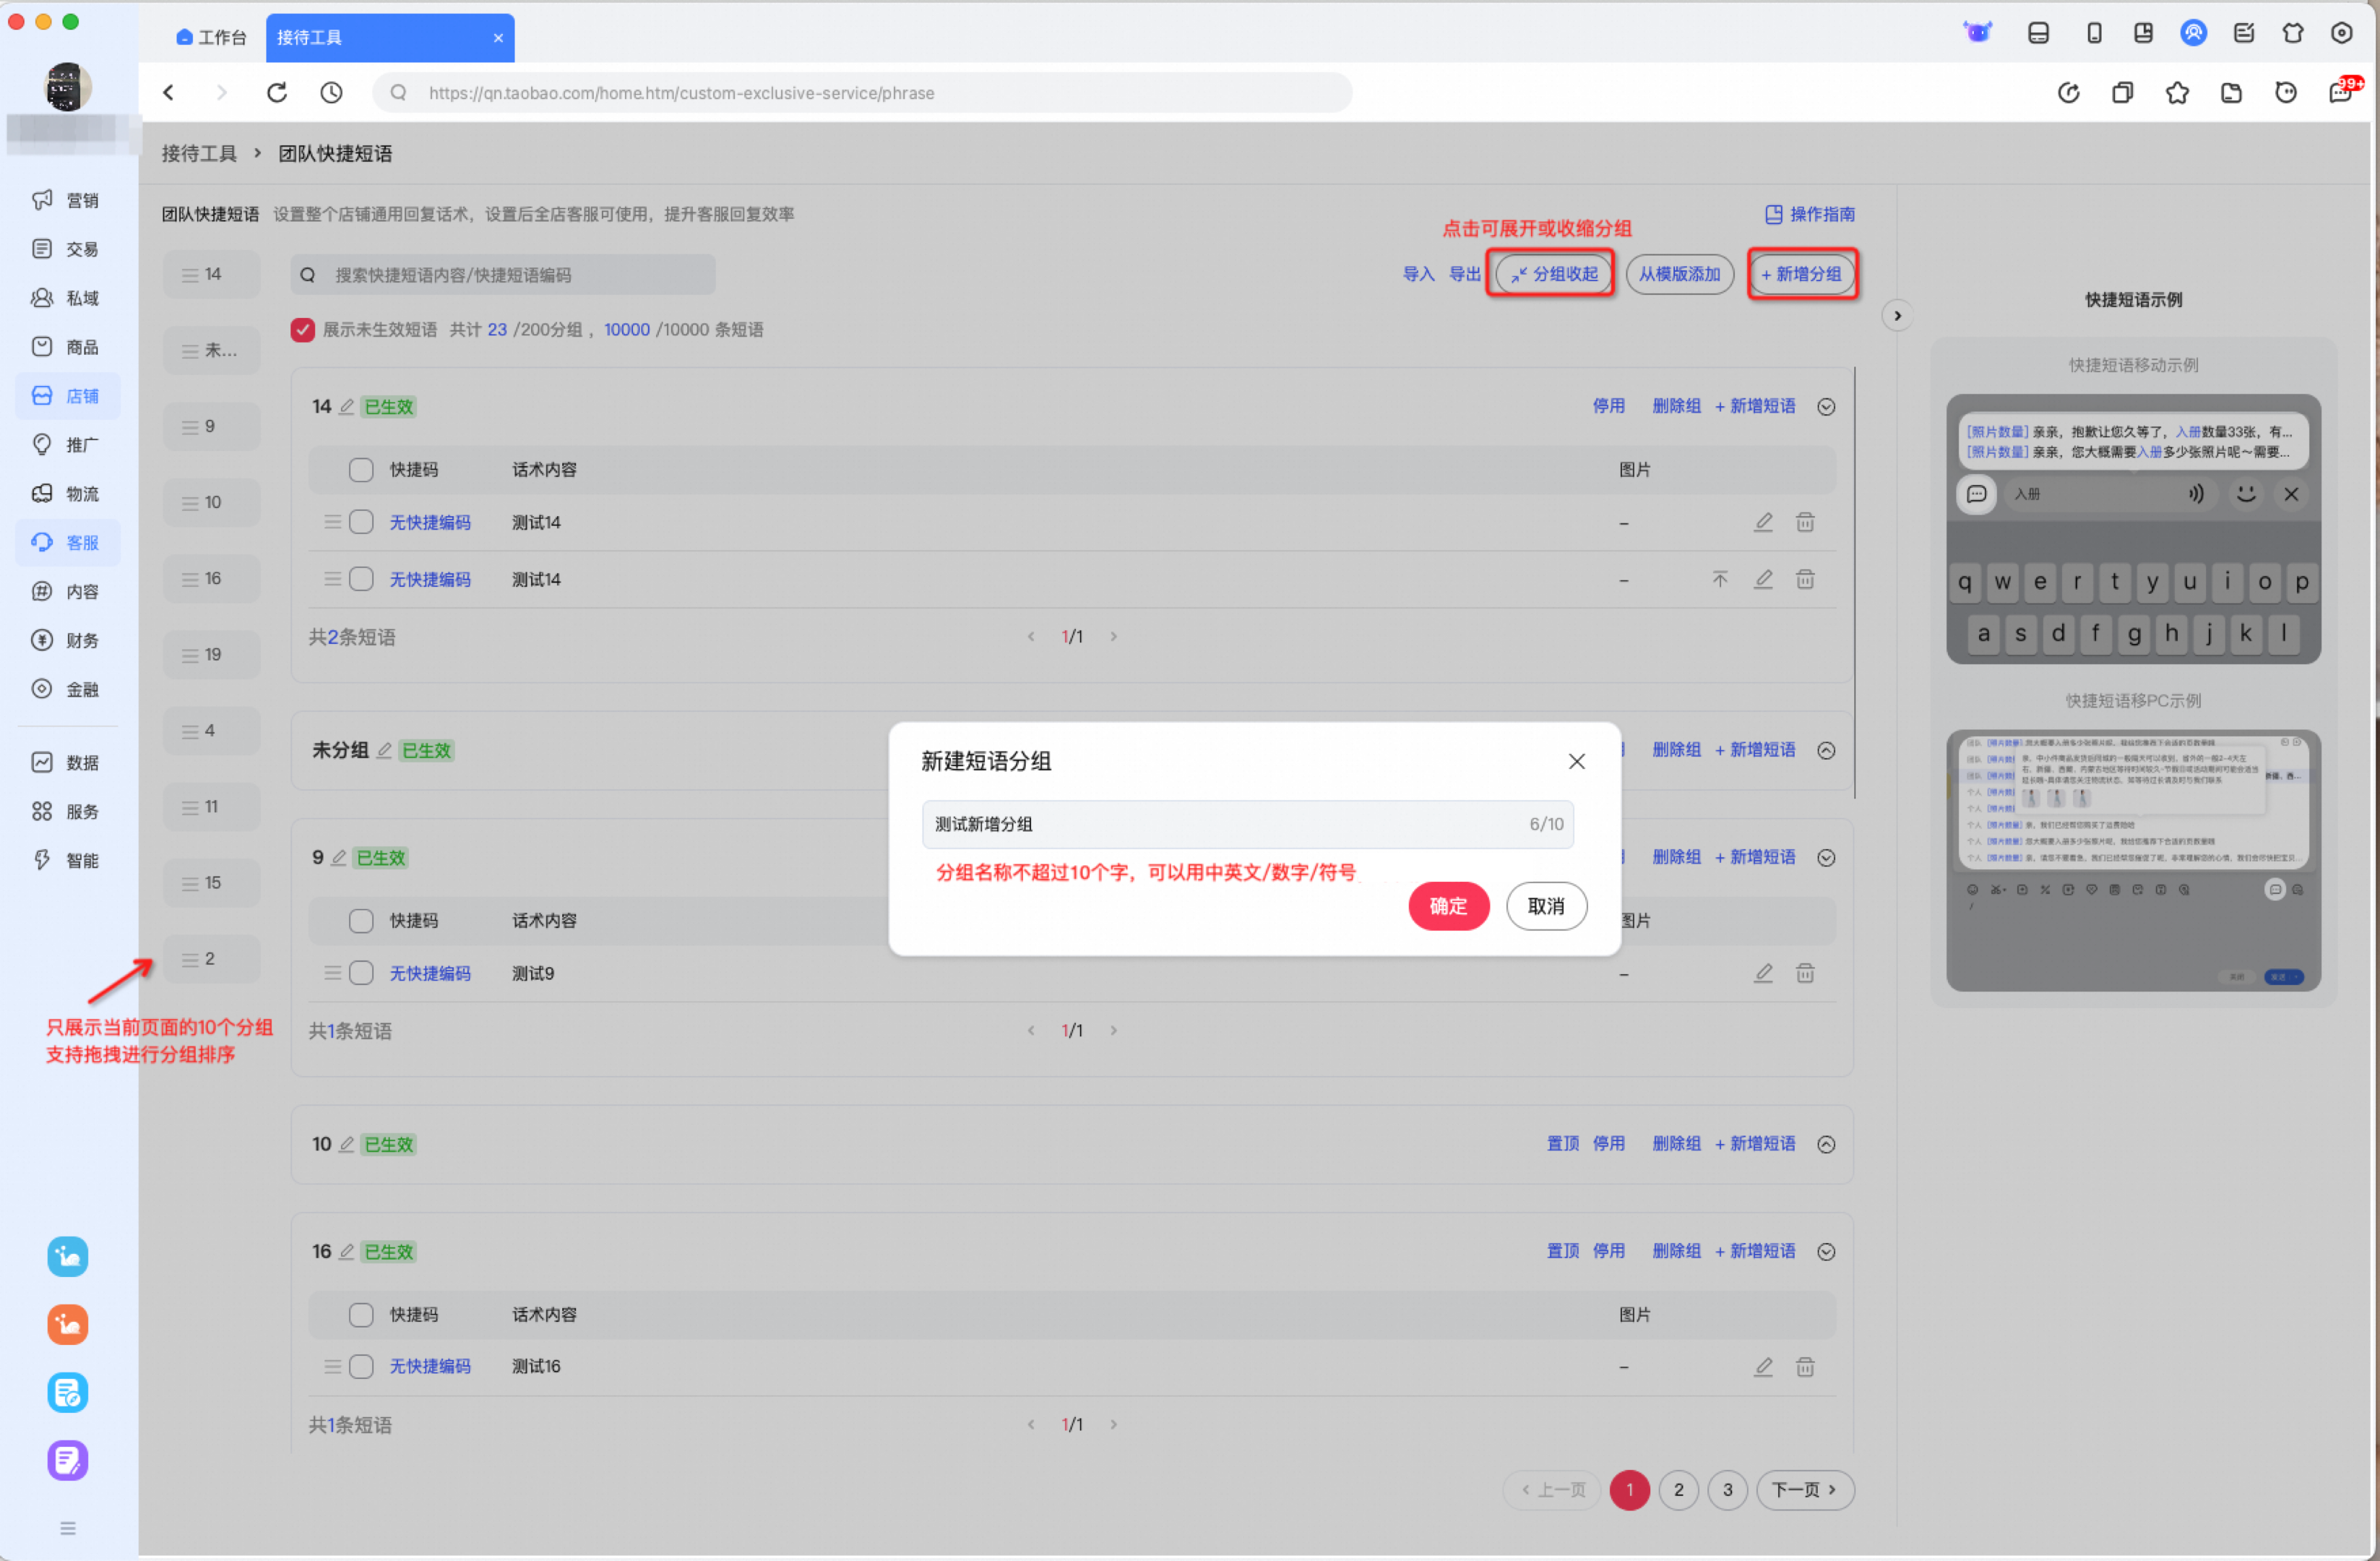Toggle select-all checkbox in group 14 header
The width and height of the screenshot is (2380, 1561).
pos(361,470)
